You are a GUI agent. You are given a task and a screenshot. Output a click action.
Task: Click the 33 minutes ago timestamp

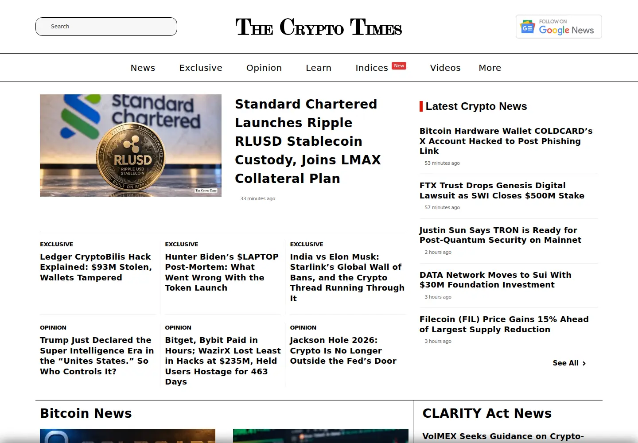[258, 198]
